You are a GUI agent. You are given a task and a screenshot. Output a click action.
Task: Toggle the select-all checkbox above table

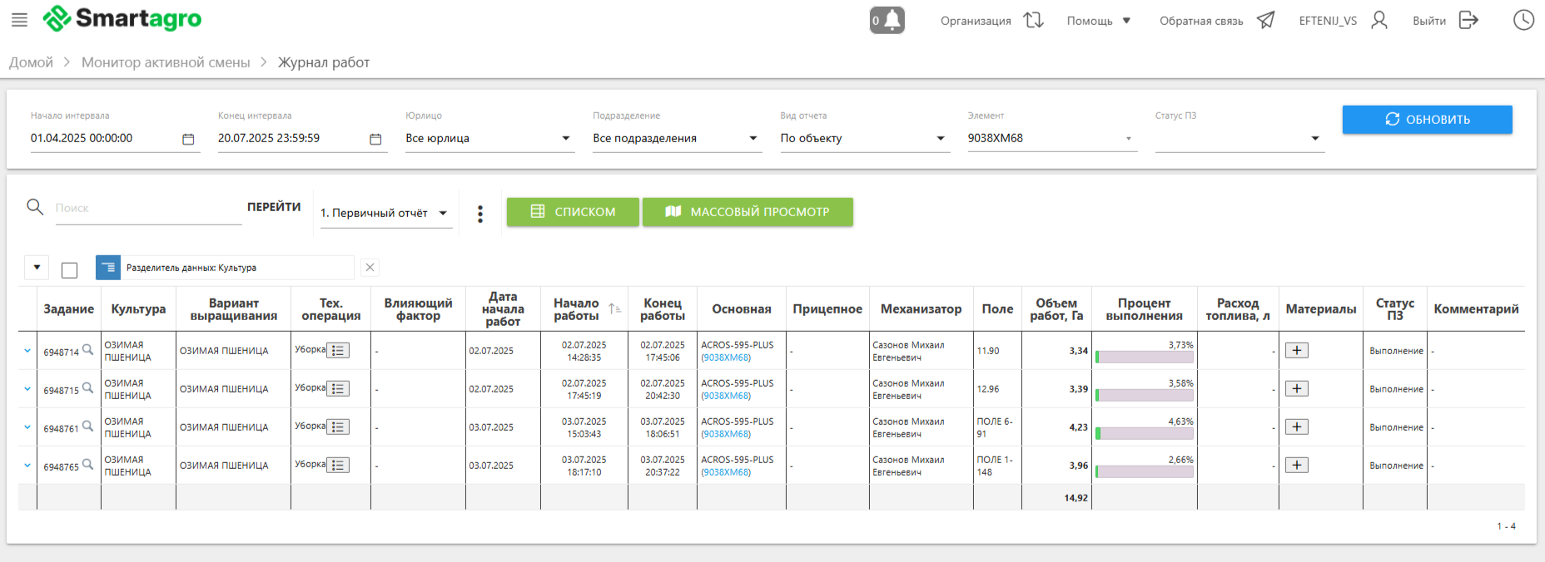70,269
